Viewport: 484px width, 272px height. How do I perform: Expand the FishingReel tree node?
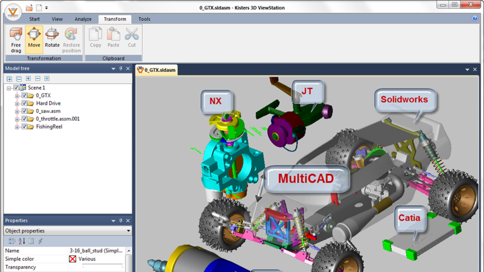pyautogui.click(x=17, y=127)
